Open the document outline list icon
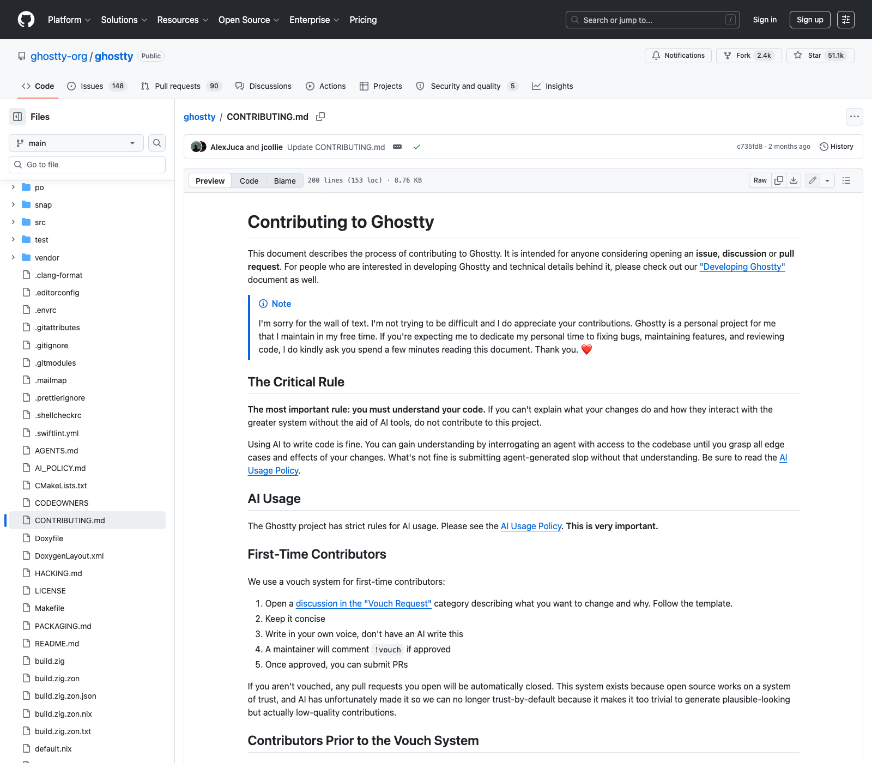The height and width of the screenshot is (763, 872). pos(846,180)
